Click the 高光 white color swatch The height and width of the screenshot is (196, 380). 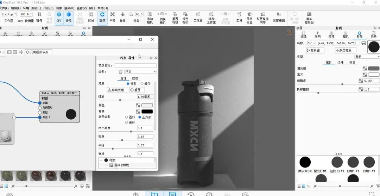[373, 75]
